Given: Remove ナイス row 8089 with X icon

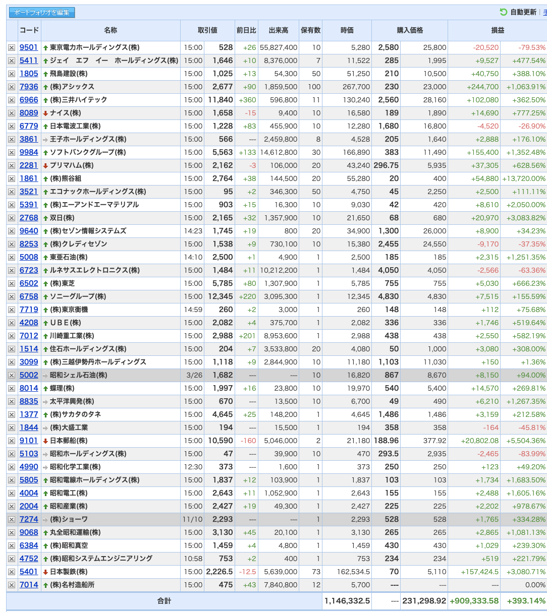Looking at the screenshot, I should pyautogui.click(x=12, y=113).
